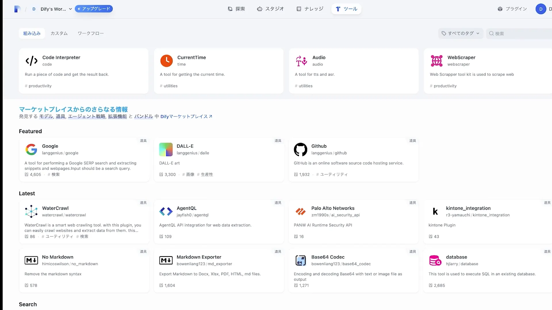Viewport: 552px width, 310px height.
Task: Click the CurrentTime clock icon
Action: (x=166, y=61)
